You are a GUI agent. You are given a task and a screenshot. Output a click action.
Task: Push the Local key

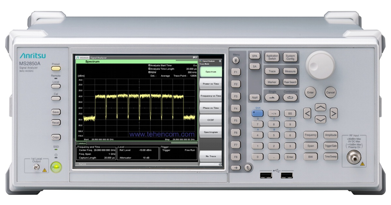56,86
